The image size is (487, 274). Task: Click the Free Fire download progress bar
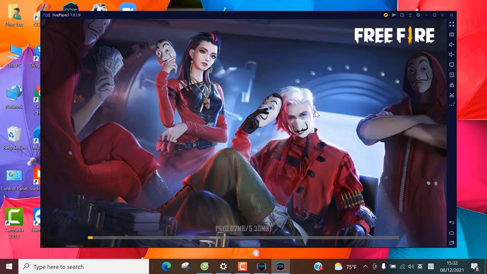click(243, 237)
